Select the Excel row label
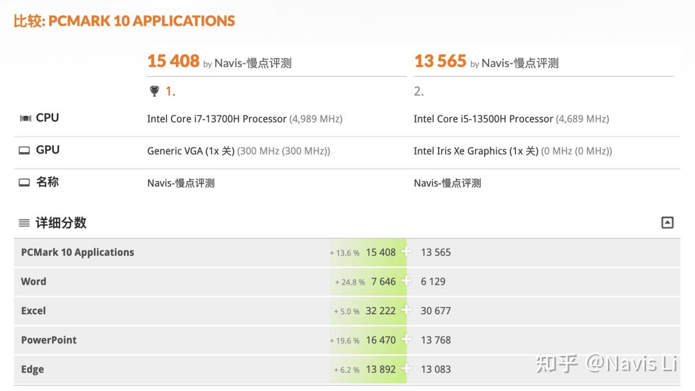The height and width of the screenshot is (391, 695). [x=33, y=311]
